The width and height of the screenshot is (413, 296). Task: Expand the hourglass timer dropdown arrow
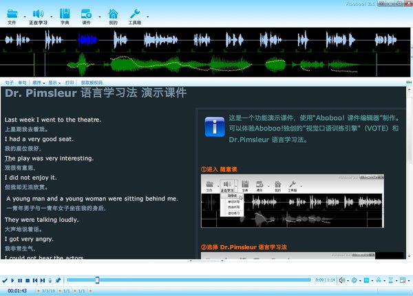(x=396, y=281)
